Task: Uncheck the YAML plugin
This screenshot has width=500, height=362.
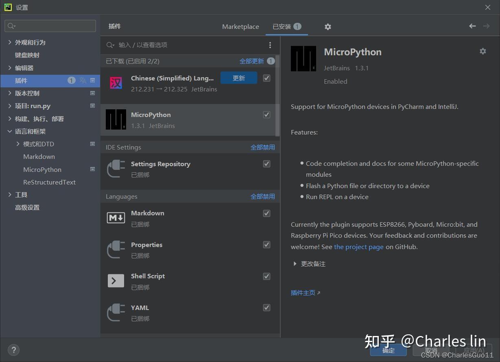Action: tap(266, 308)
